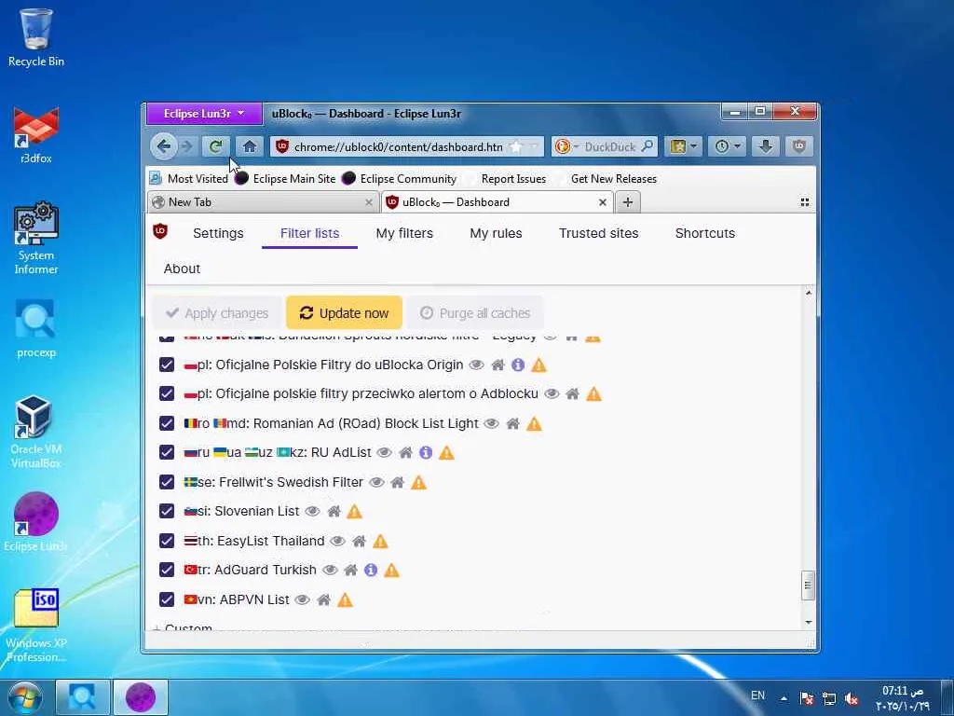Go back with the browser back arrow
This screenshot has width=954, height=716.
(x=164, y=146)
